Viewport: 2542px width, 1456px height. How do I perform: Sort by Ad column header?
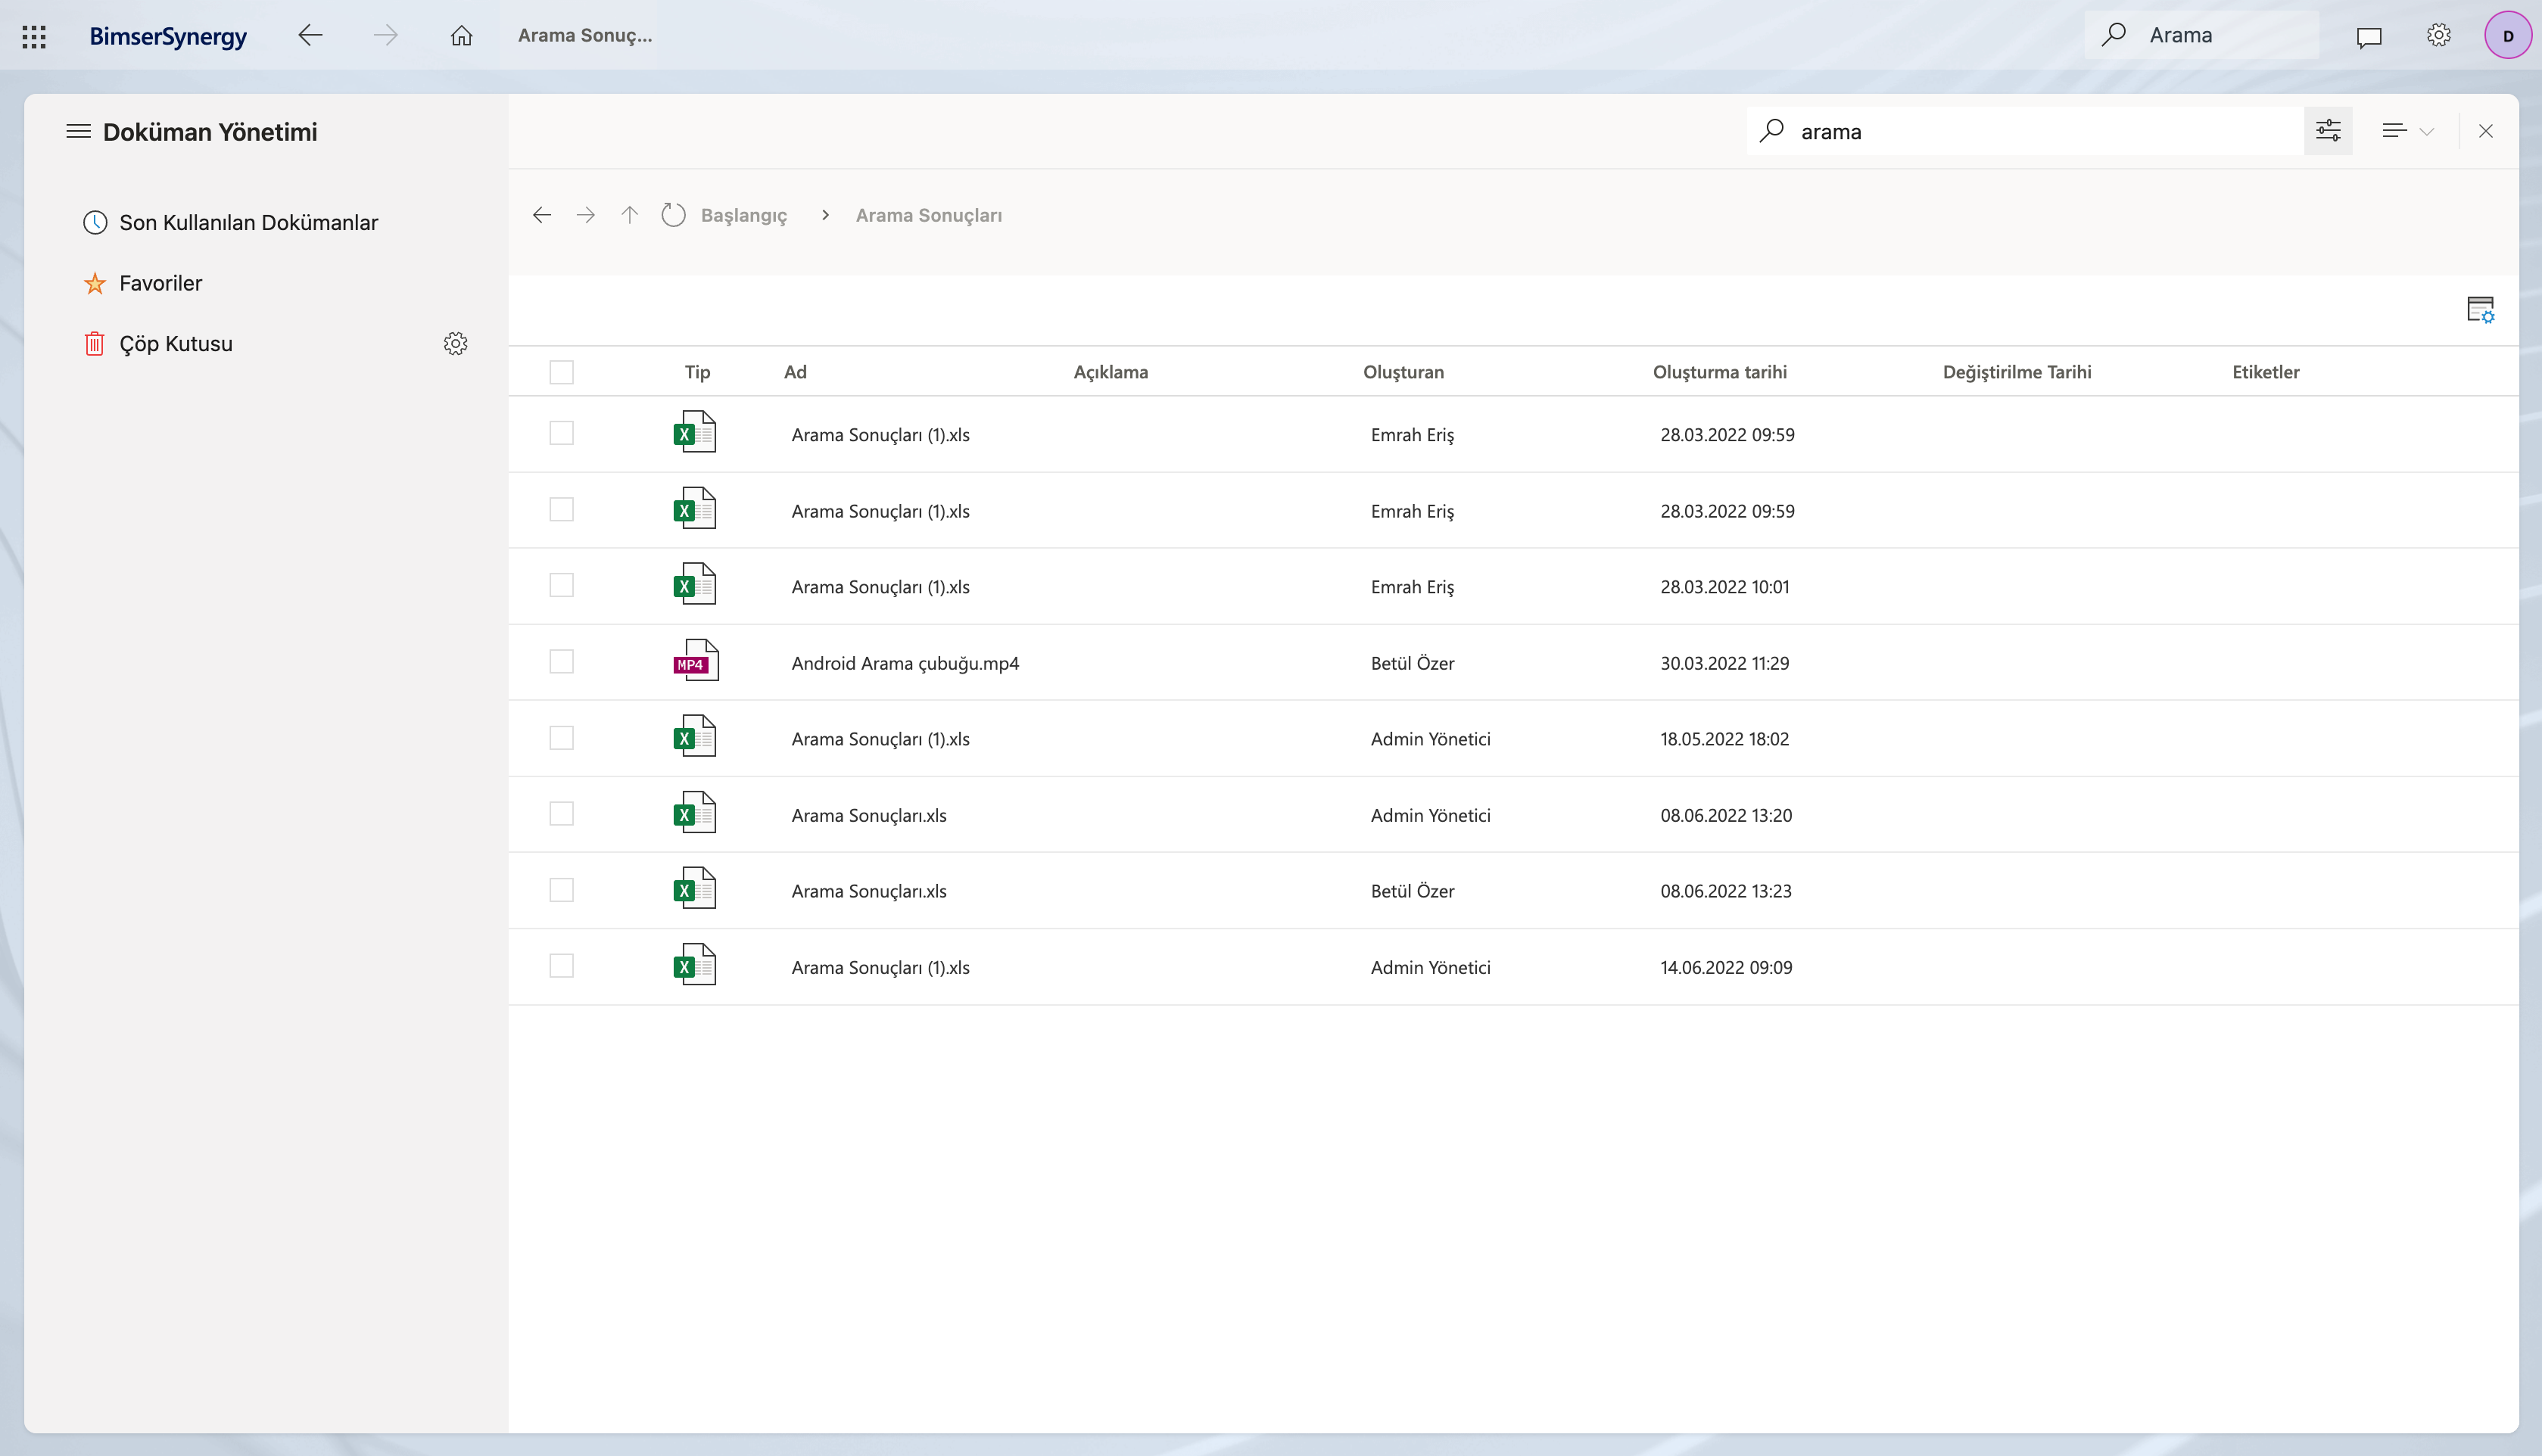pyautogui.click(x=795, y=372)
